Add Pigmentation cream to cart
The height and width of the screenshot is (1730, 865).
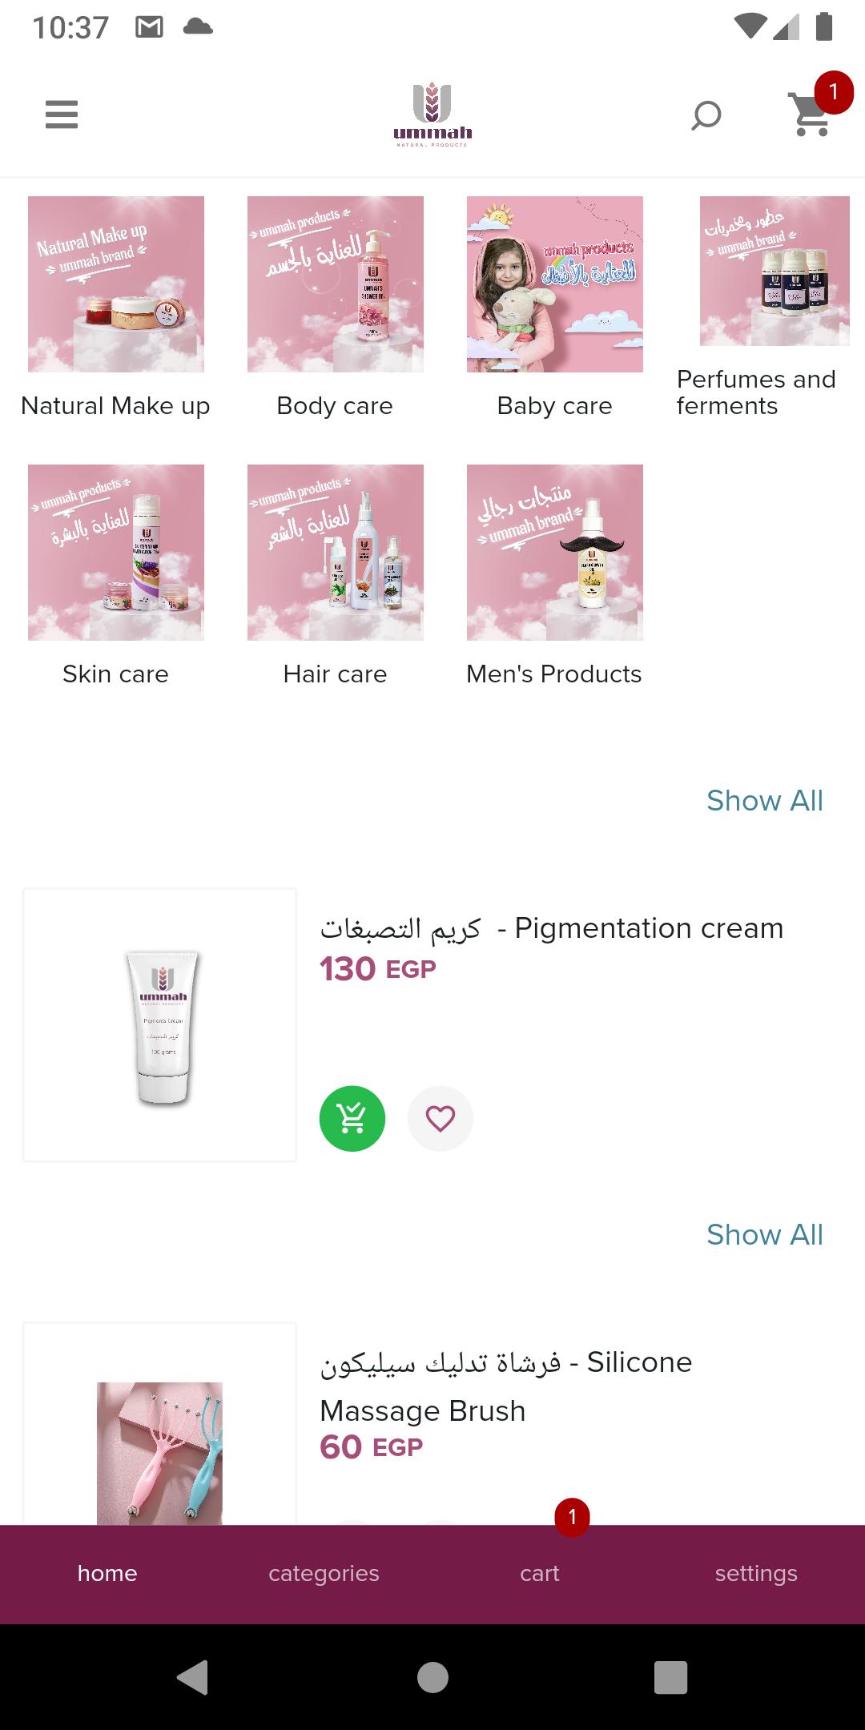352,1118
